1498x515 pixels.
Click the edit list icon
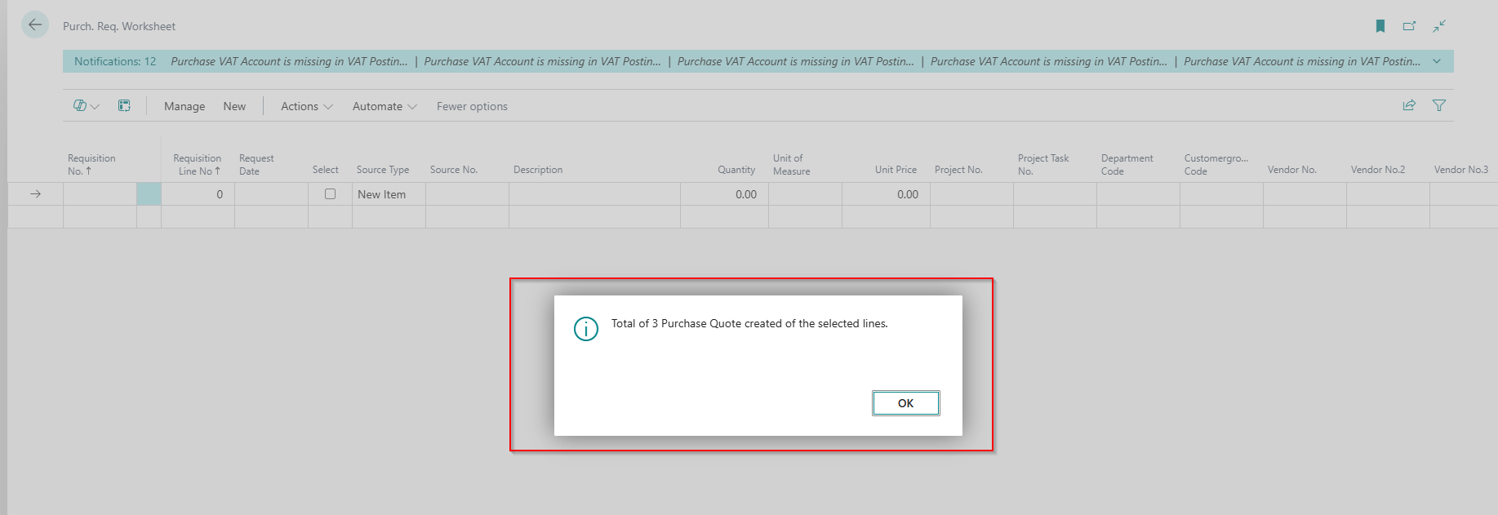click(x=124, y=106)
